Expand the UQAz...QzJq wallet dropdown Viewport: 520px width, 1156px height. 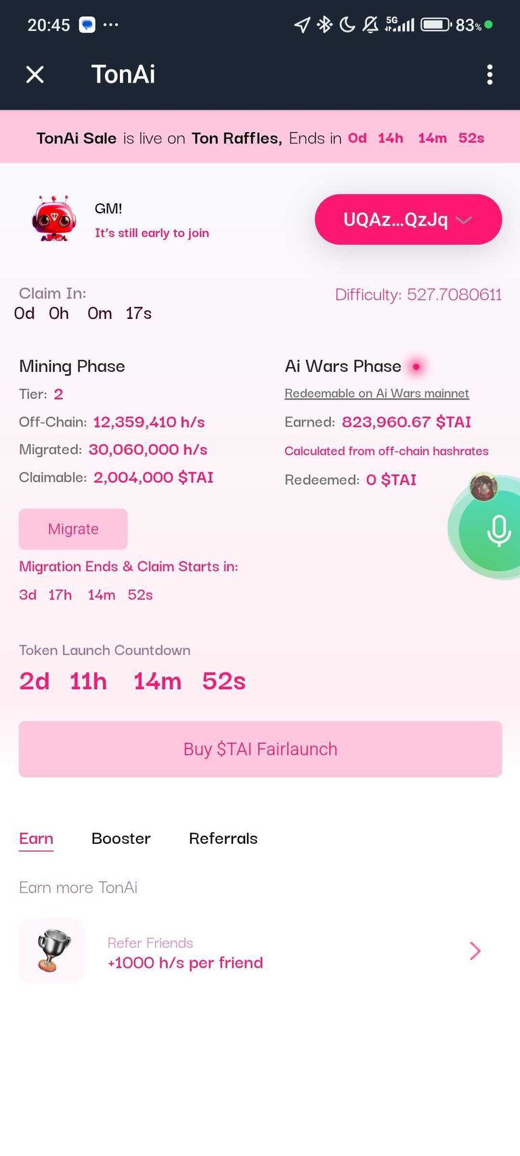[x=408, y=219]
